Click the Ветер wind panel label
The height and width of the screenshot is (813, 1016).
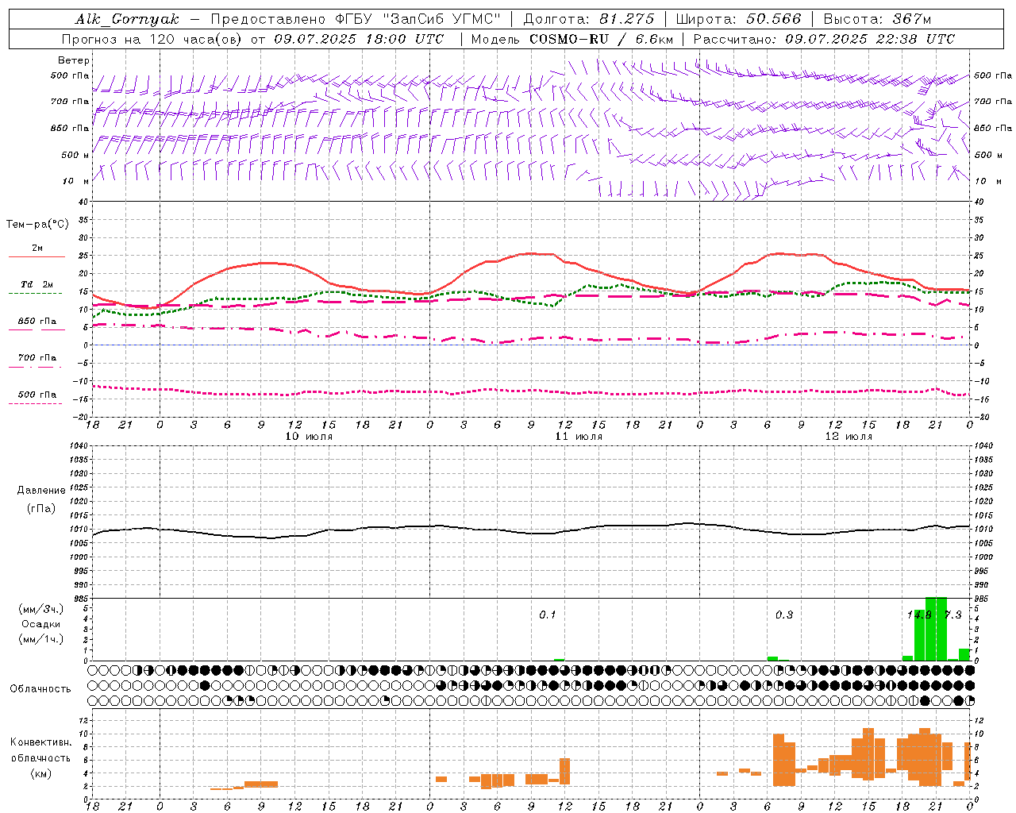tap(74, 60)
